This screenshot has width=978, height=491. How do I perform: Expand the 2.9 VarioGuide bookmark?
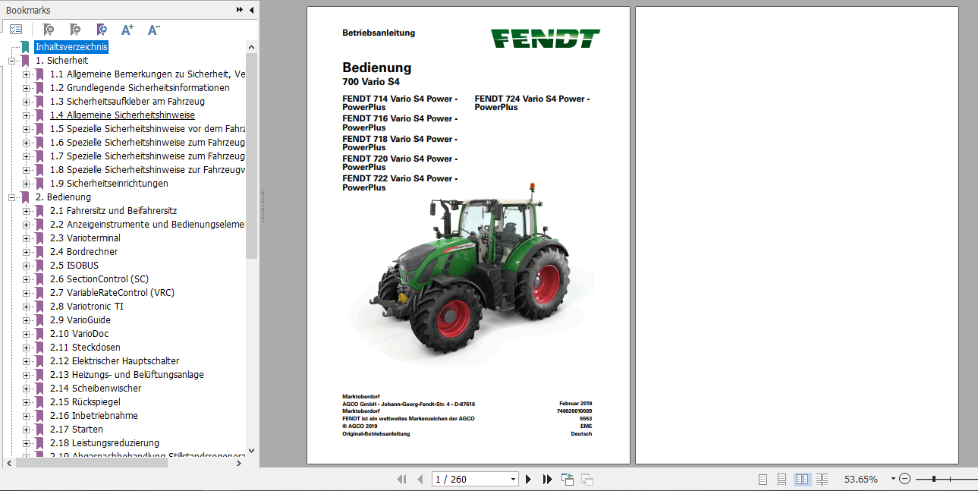pyautogui.click(x=27, y=320)
